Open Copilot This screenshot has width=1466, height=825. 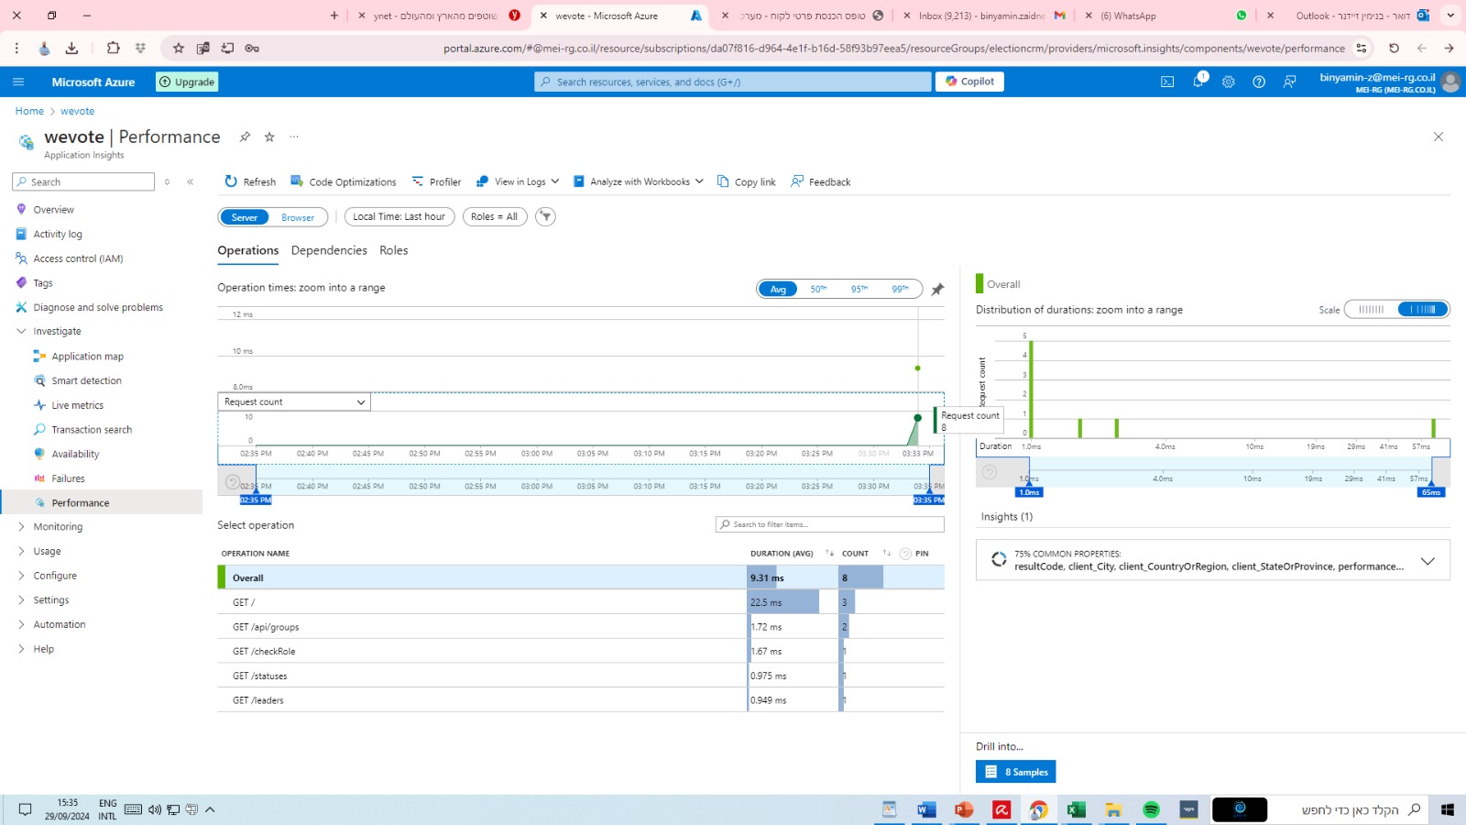click(969, 82)
